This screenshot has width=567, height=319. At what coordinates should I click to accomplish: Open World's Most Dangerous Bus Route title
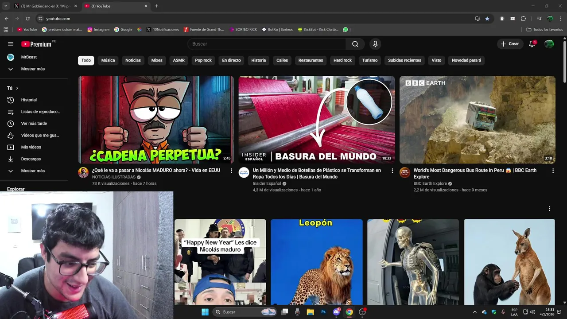(475, 174)
